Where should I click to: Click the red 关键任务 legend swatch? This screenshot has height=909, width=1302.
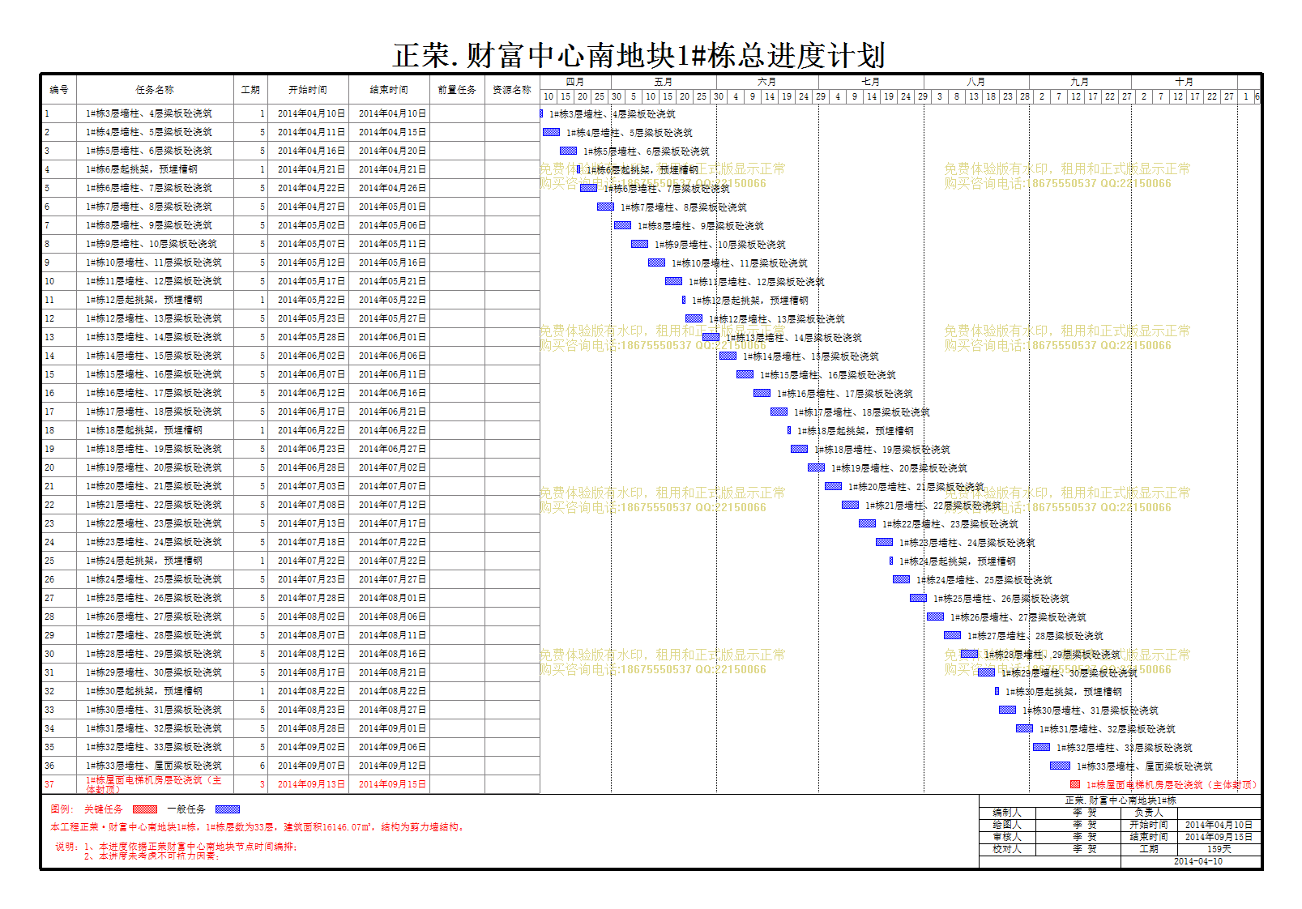pyautogui.click(x=144, y=809)
